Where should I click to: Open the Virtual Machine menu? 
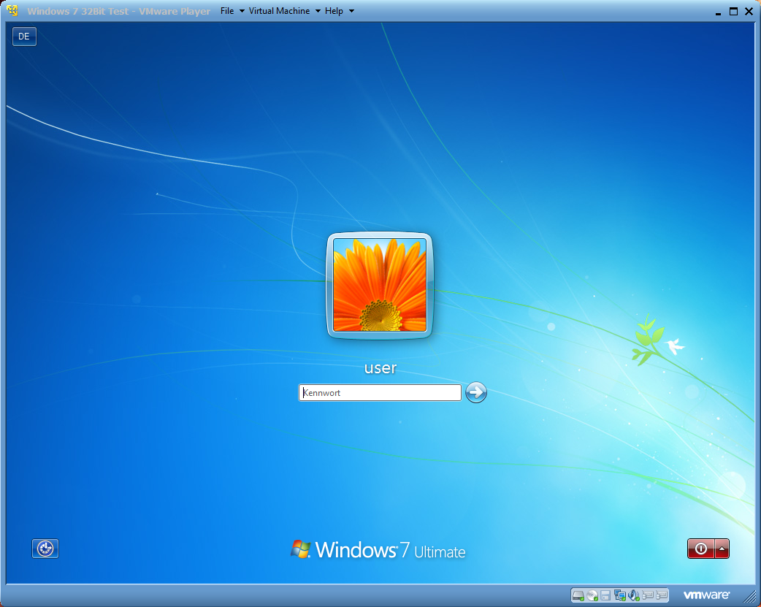pos(284,11)
